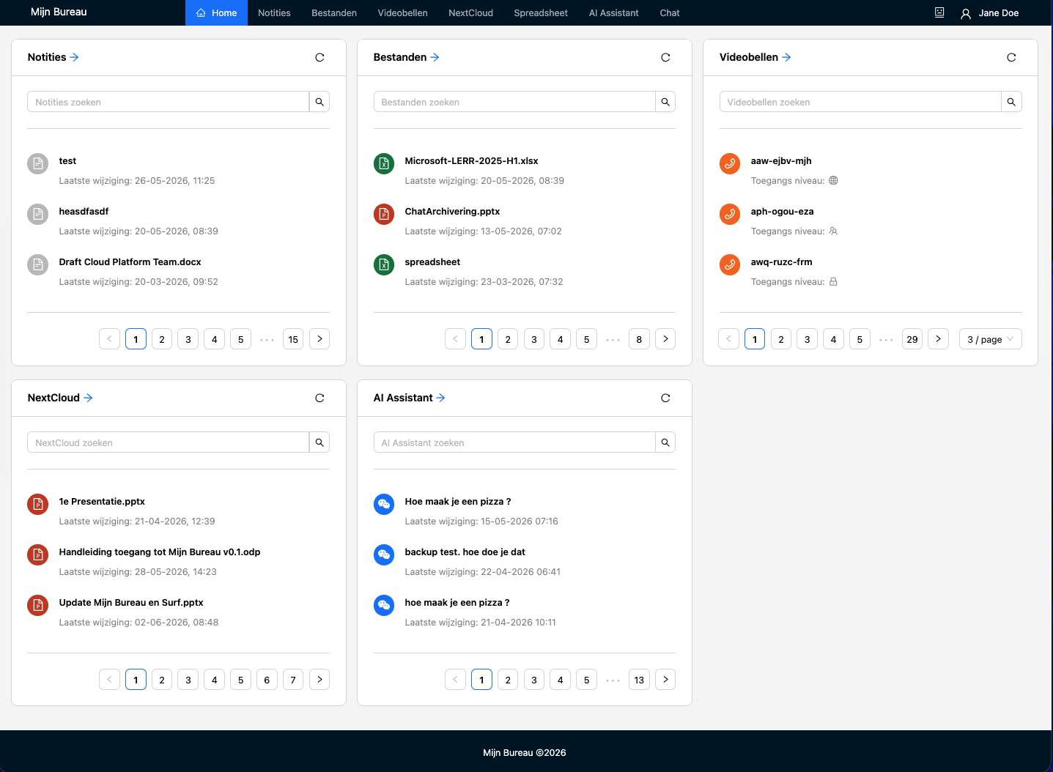The height and width of the screenshot is (772, 1053).
Task: Go to next page in Videobellen pagination
Action: [938, 339]
